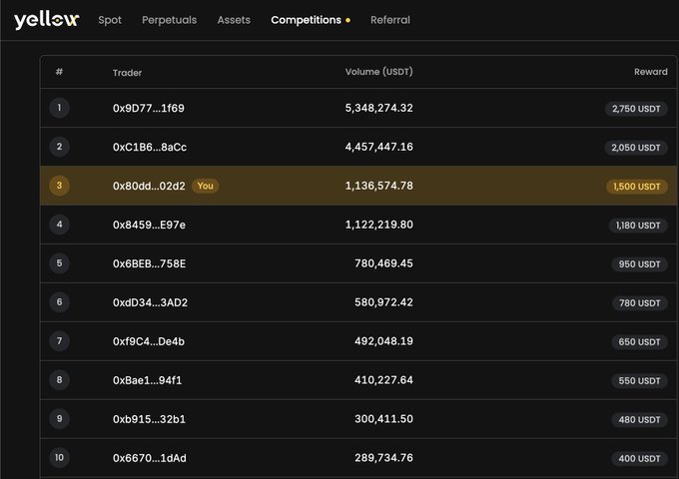Click the 'You' tag
The image size is (679, 479).
tap(206, 186)
